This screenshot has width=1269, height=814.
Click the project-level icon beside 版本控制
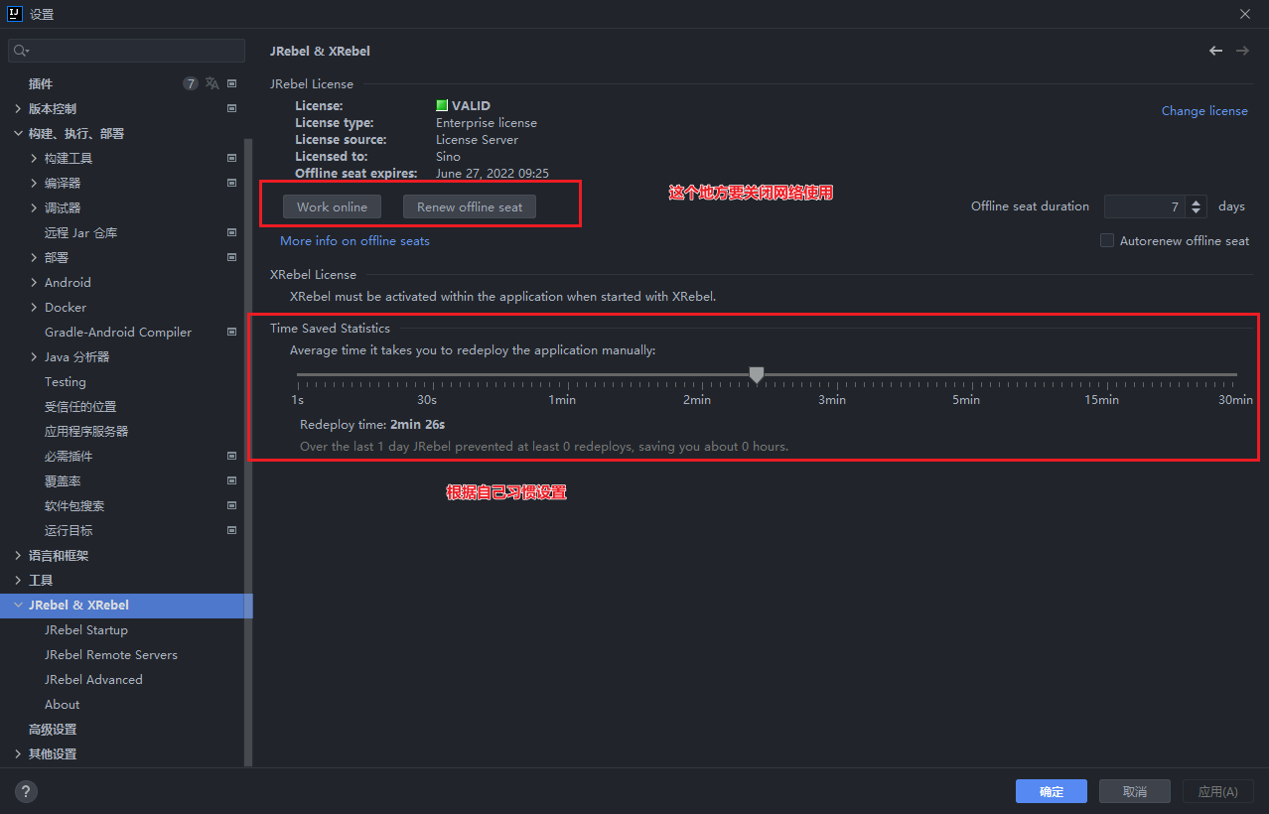pos(231,108)
